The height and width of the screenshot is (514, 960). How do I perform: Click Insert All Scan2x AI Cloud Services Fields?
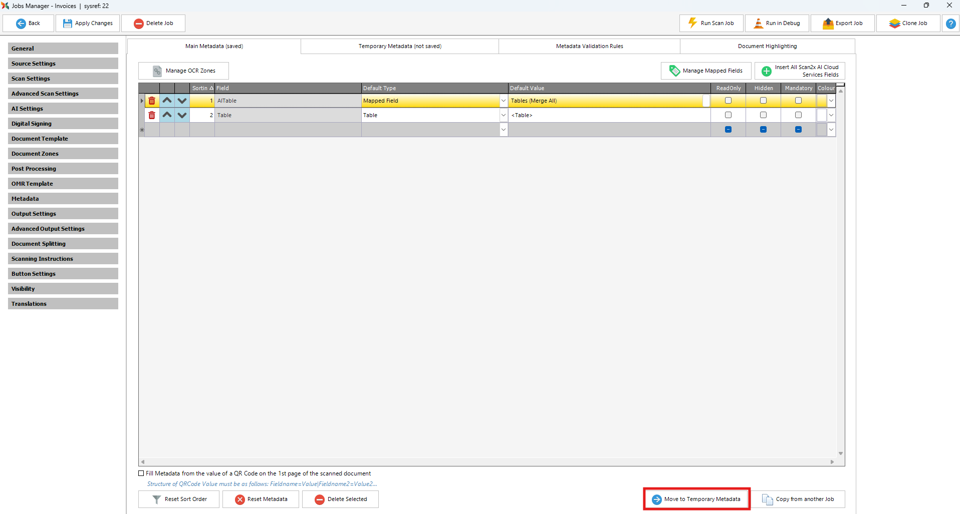pos(800,71)
